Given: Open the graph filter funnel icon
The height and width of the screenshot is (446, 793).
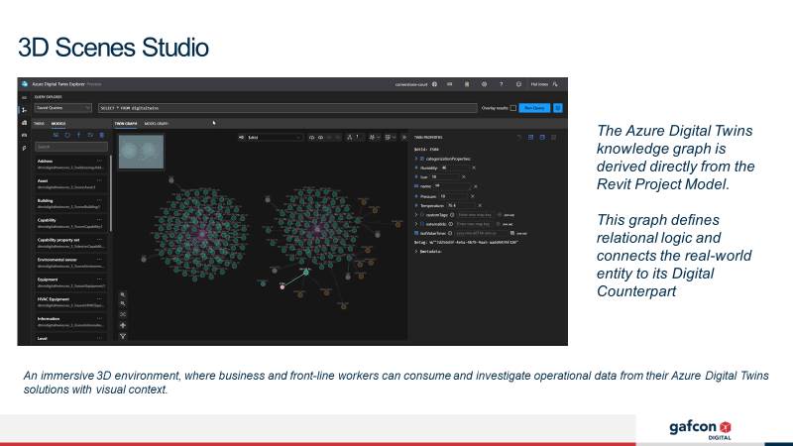Looking at the screenshot, I should point(122,336).
